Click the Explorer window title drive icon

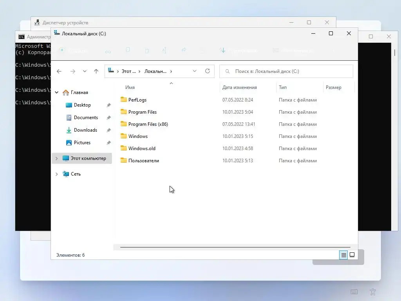(57, 33)
